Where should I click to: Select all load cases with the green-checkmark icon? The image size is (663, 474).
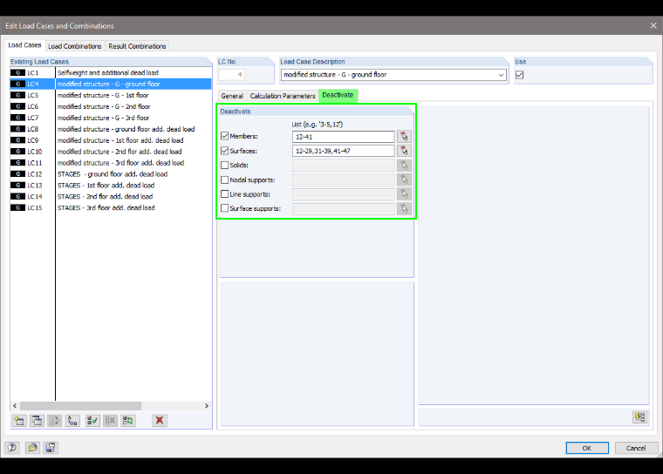coord(92,420)
